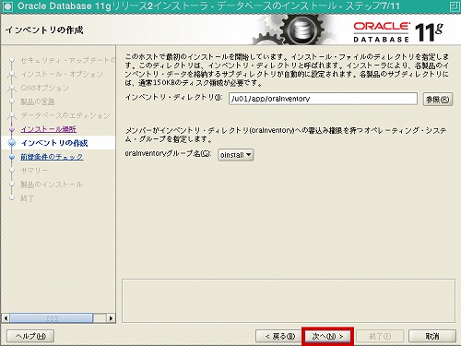Image resolution: width=461 pixels, height=346 pixels.
Task: Click the 製品のインストール step text
Action: coord(52,185)
